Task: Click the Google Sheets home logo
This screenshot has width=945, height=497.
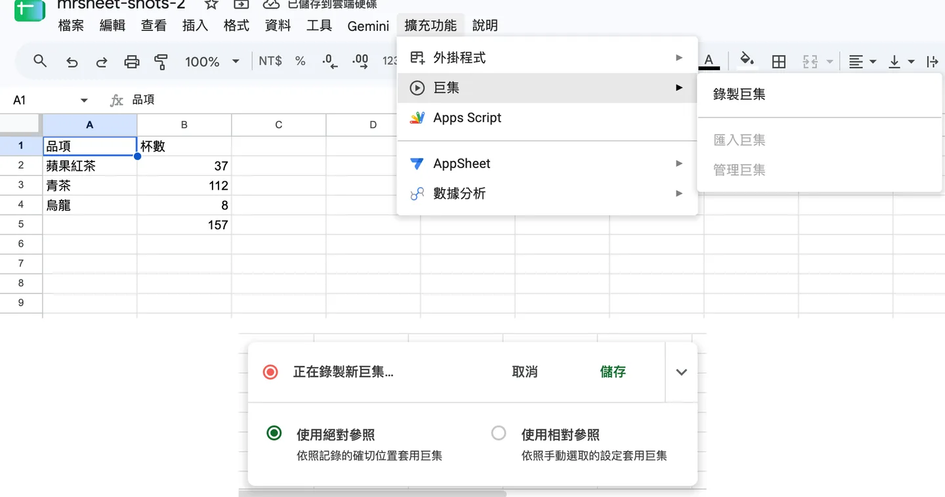Action: tap(30, 9)
